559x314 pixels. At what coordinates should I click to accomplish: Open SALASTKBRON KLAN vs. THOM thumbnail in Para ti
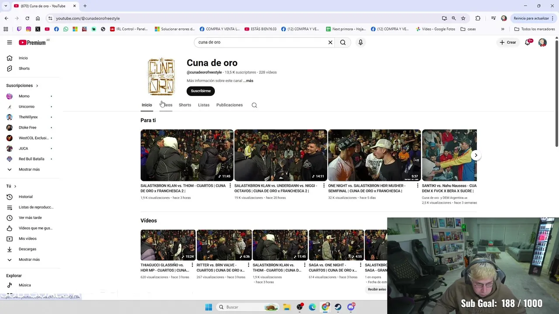point(187,155)
